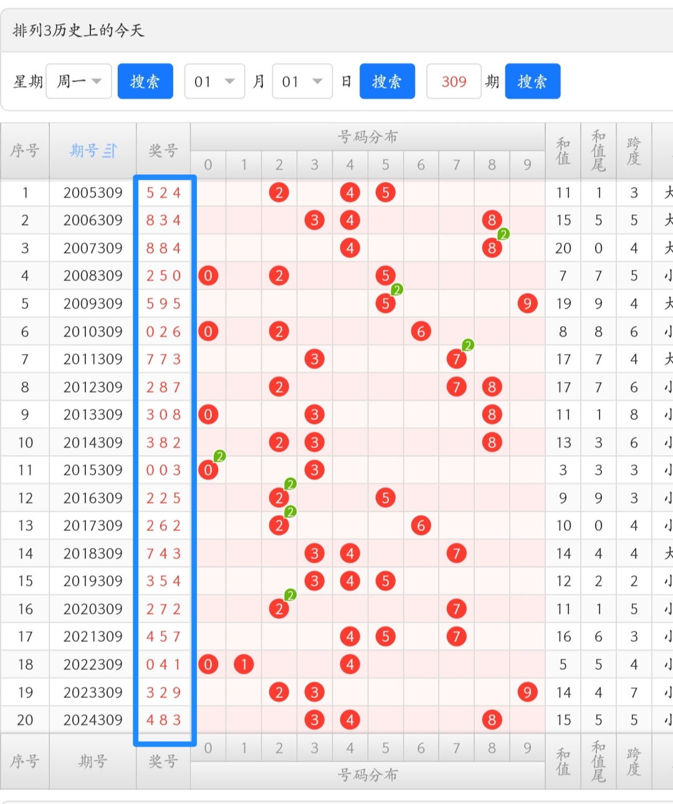Click red ball 0 in row 2008309
This screenshot has height=804, width=673.
[x=208, y=275]
